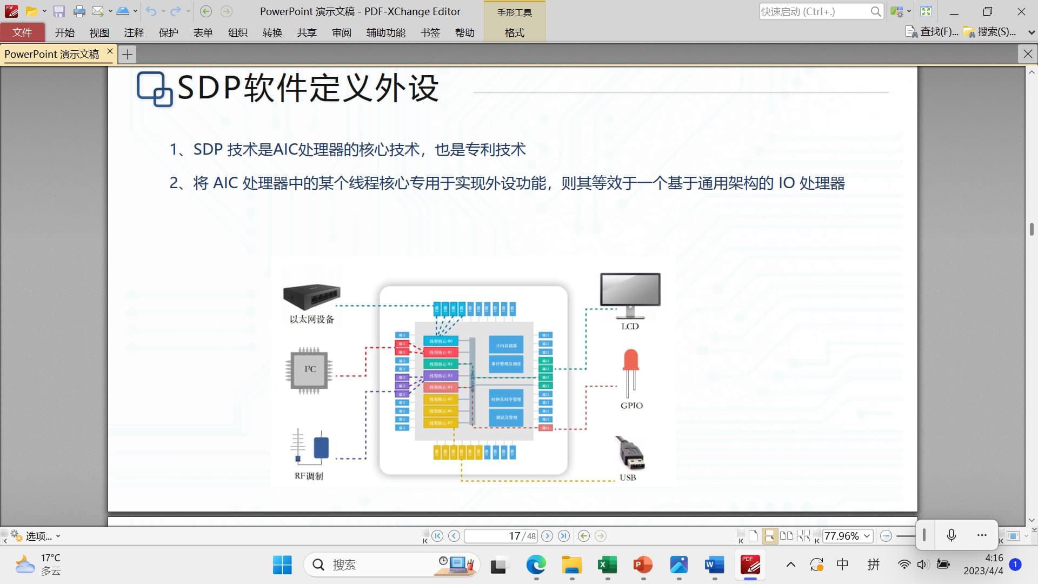
Task: Expand the 77.96% zoom level dropdown
Action: coord(867,536)
